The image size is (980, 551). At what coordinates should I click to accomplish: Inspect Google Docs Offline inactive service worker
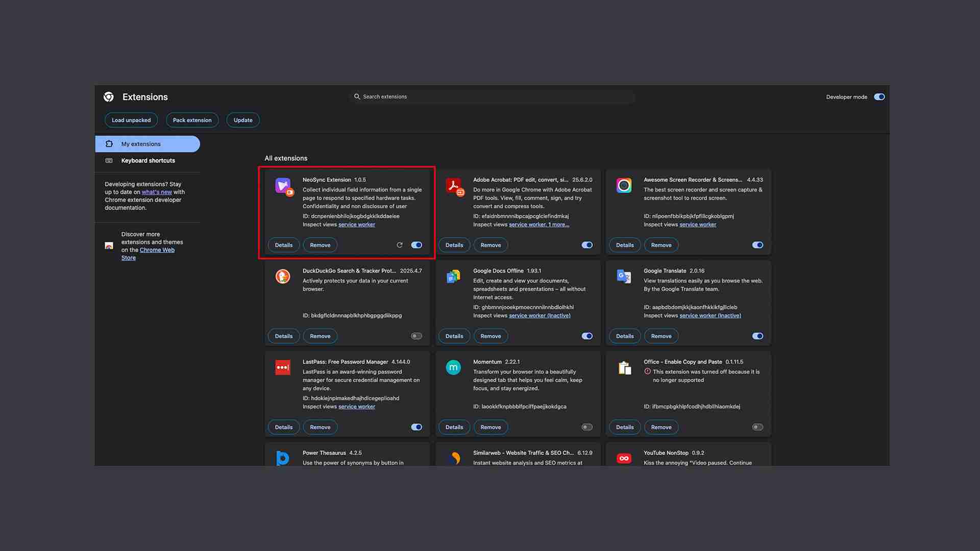540,315
